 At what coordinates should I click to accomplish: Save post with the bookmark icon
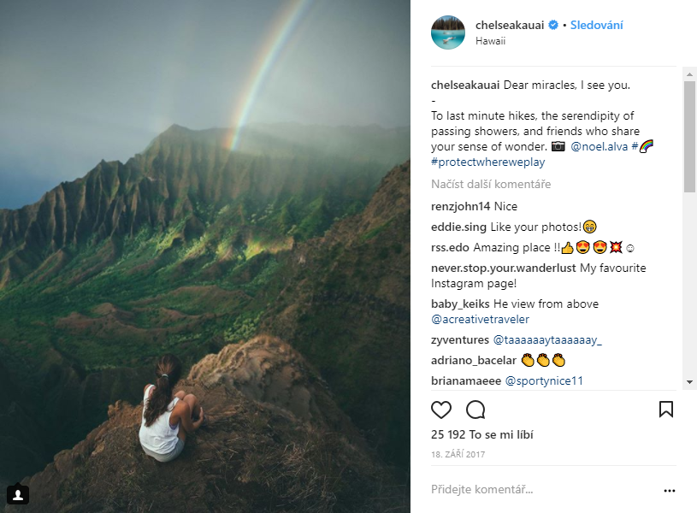tap(666, 410)
